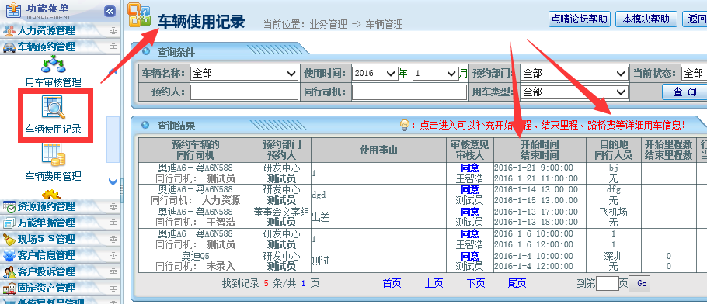Click the 现场5S管理 broom icon
The width and height of the screenshot is (707, 304).
(9, 239)
